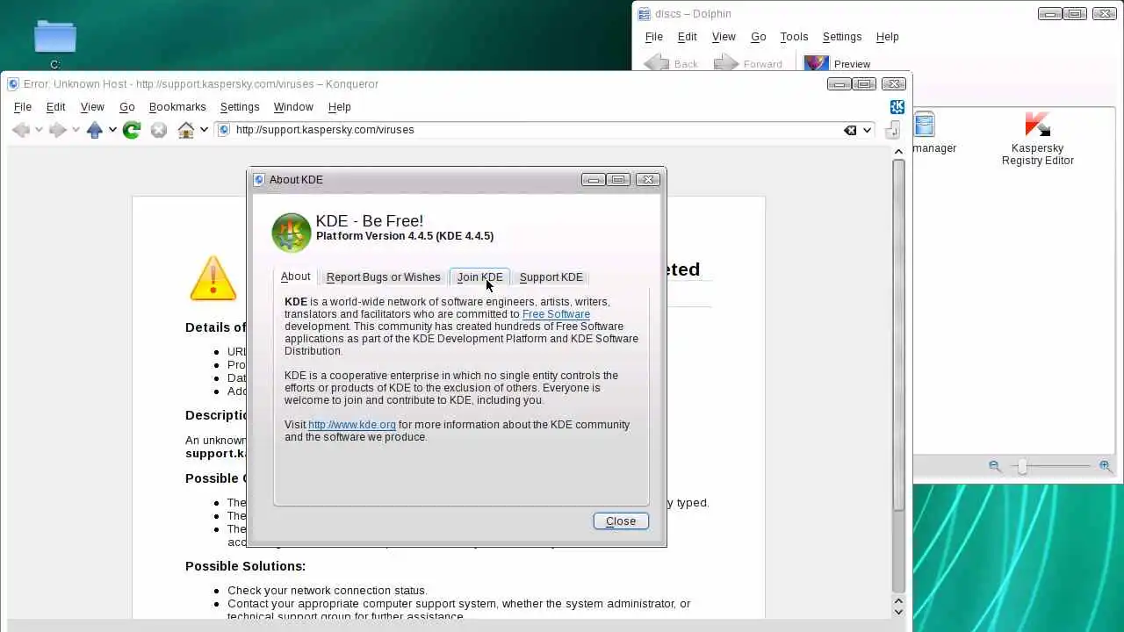This screenshot has height=632, width=1124.
Task: Click Dolphin's Back toolbar button
Action: pos(671,63)
